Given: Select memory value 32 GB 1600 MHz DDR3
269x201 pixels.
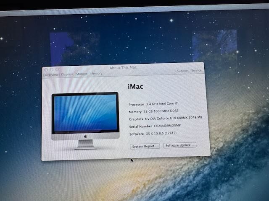Looking at the screenshot, I should (161, 111).
